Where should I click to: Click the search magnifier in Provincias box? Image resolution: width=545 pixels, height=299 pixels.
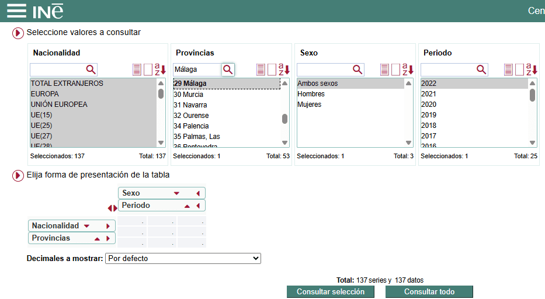click(x=228, y=69)
